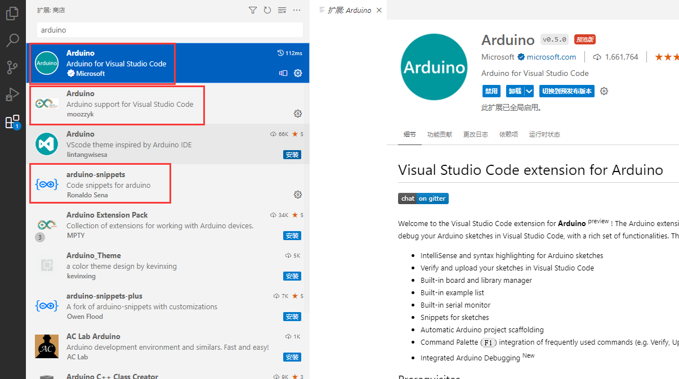Screen dimensions: 679x379
Task: Select arduino-snippets-plus extension icon
Action: 47,306
